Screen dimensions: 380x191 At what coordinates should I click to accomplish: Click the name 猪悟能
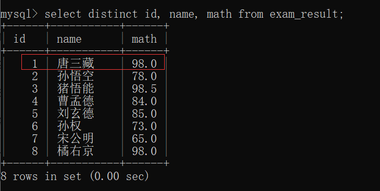click(76, 88)
